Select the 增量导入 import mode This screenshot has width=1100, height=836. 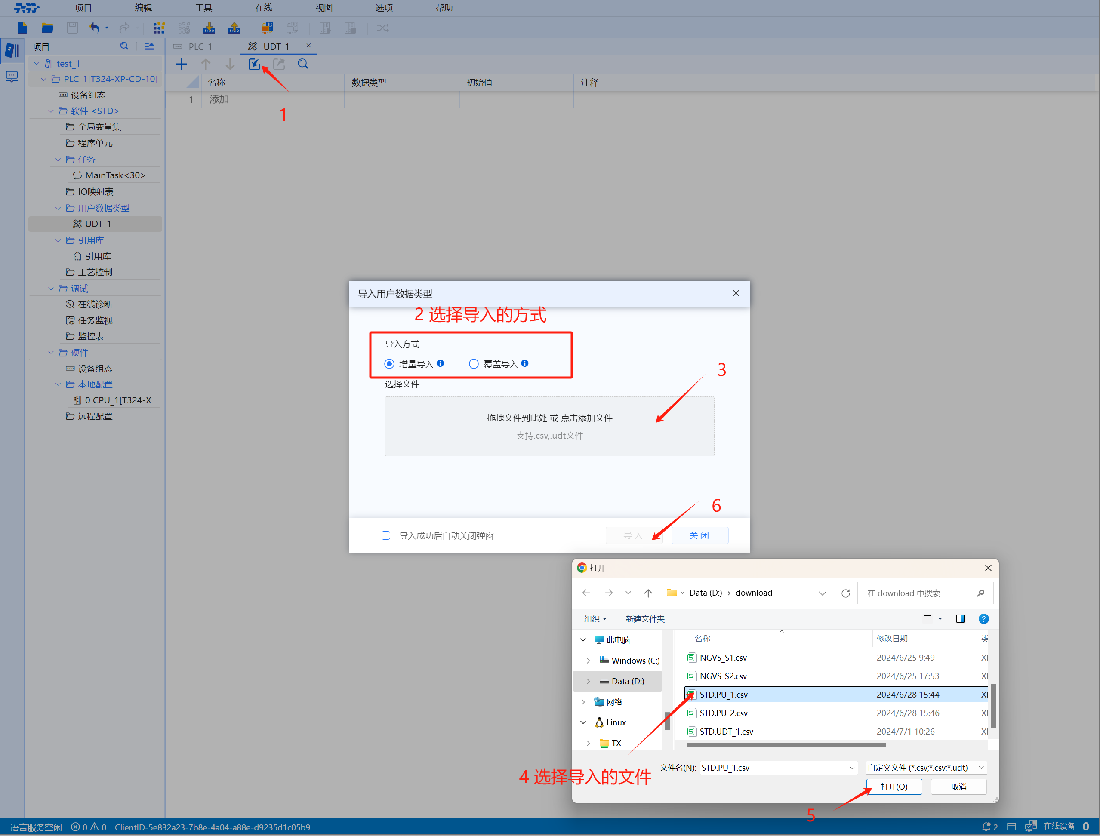pyautogui.click(x=389, y=364)
